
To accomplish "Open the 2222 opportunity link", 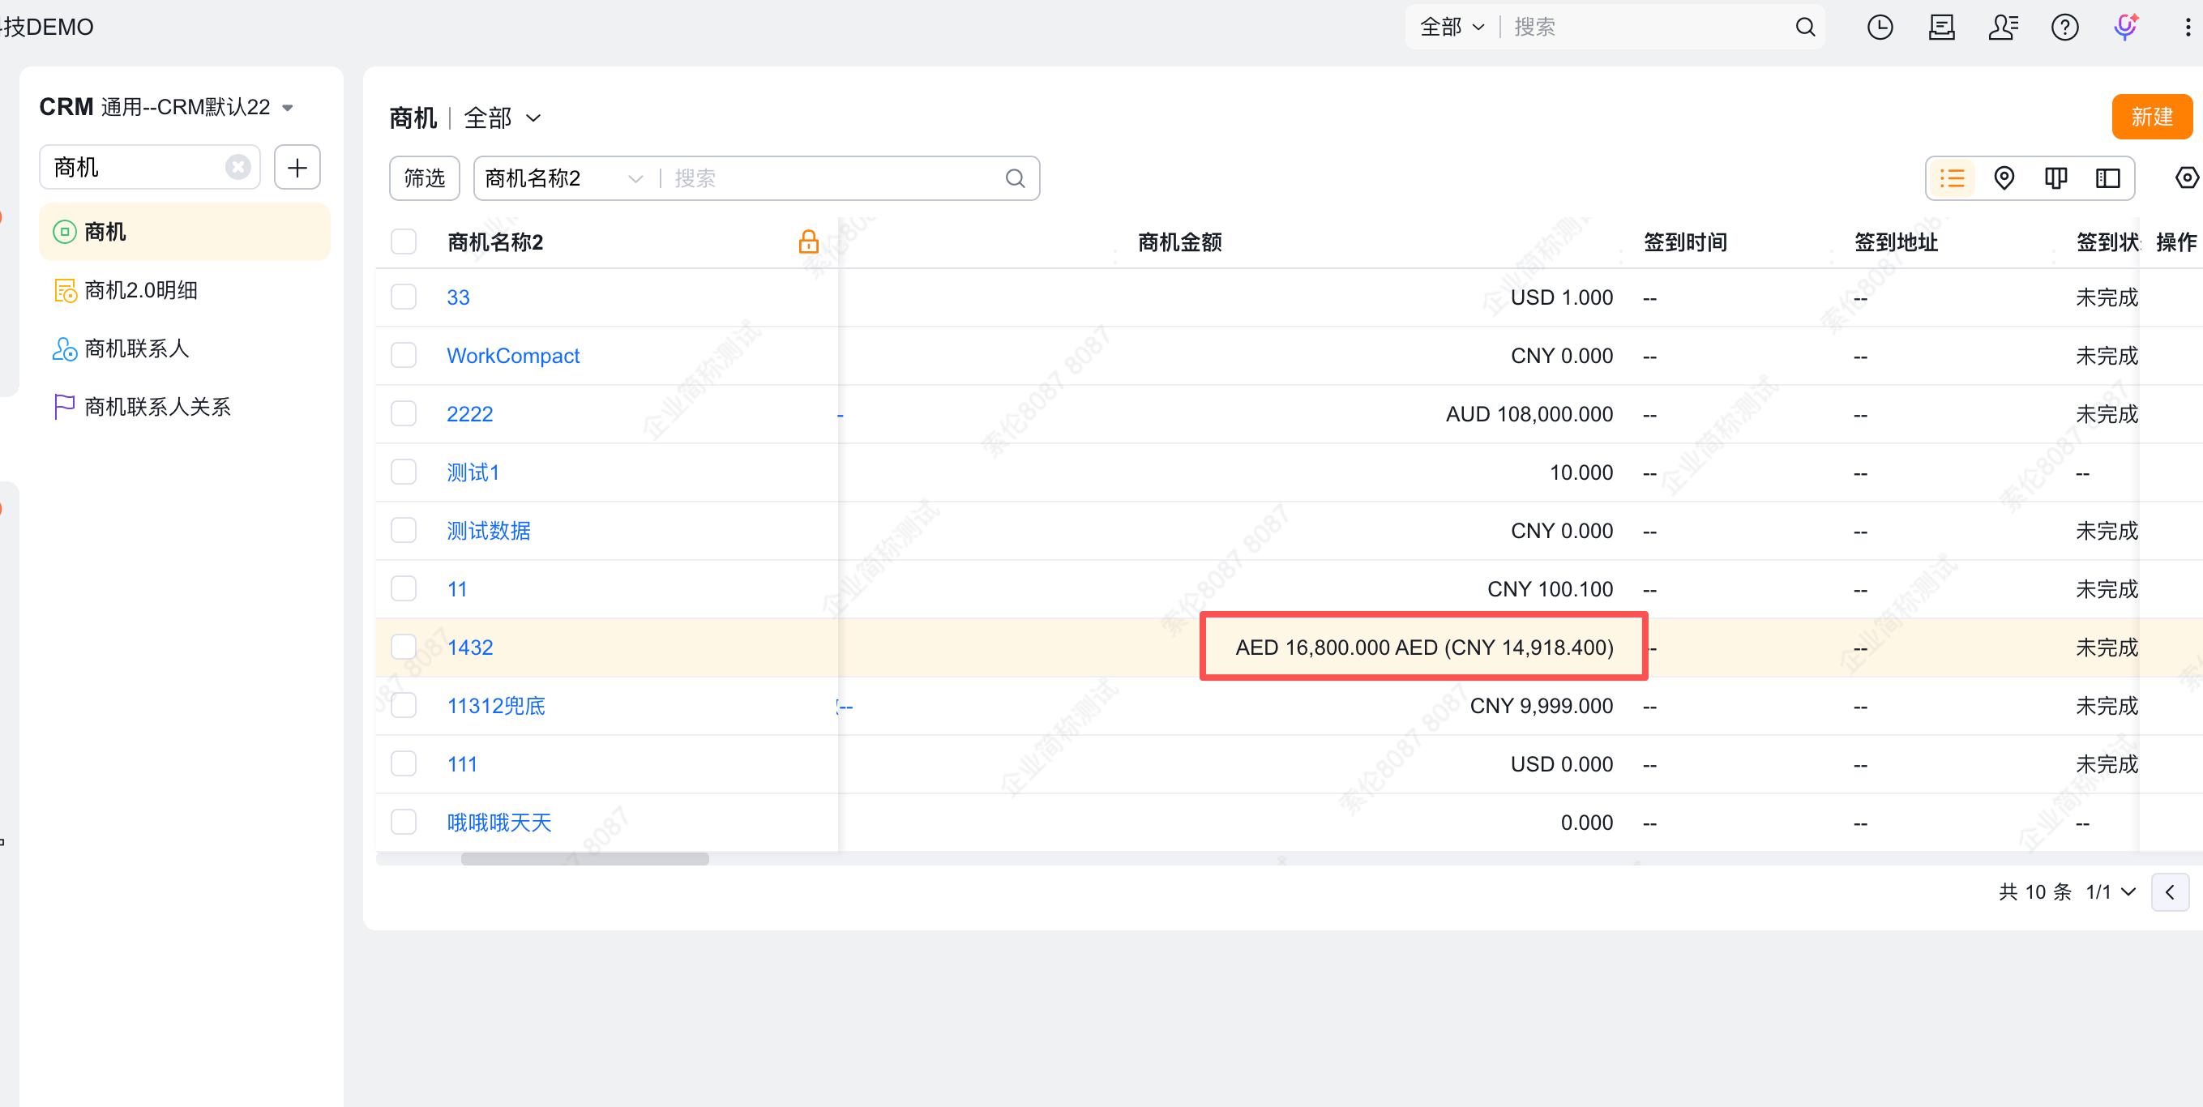I will (469, 414).
